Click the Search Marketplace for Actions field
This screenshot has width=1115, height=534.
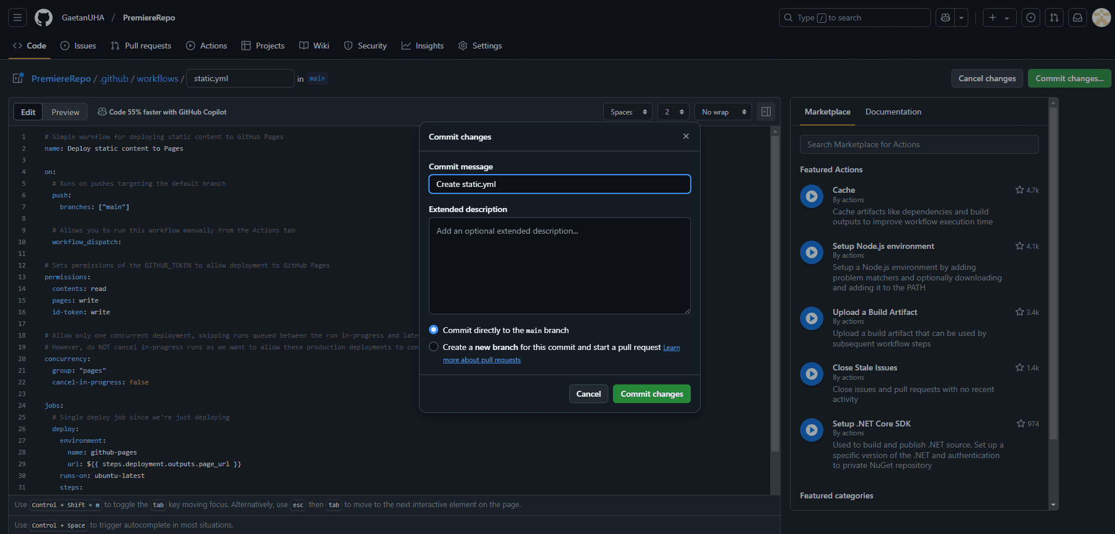click(919, 144)
